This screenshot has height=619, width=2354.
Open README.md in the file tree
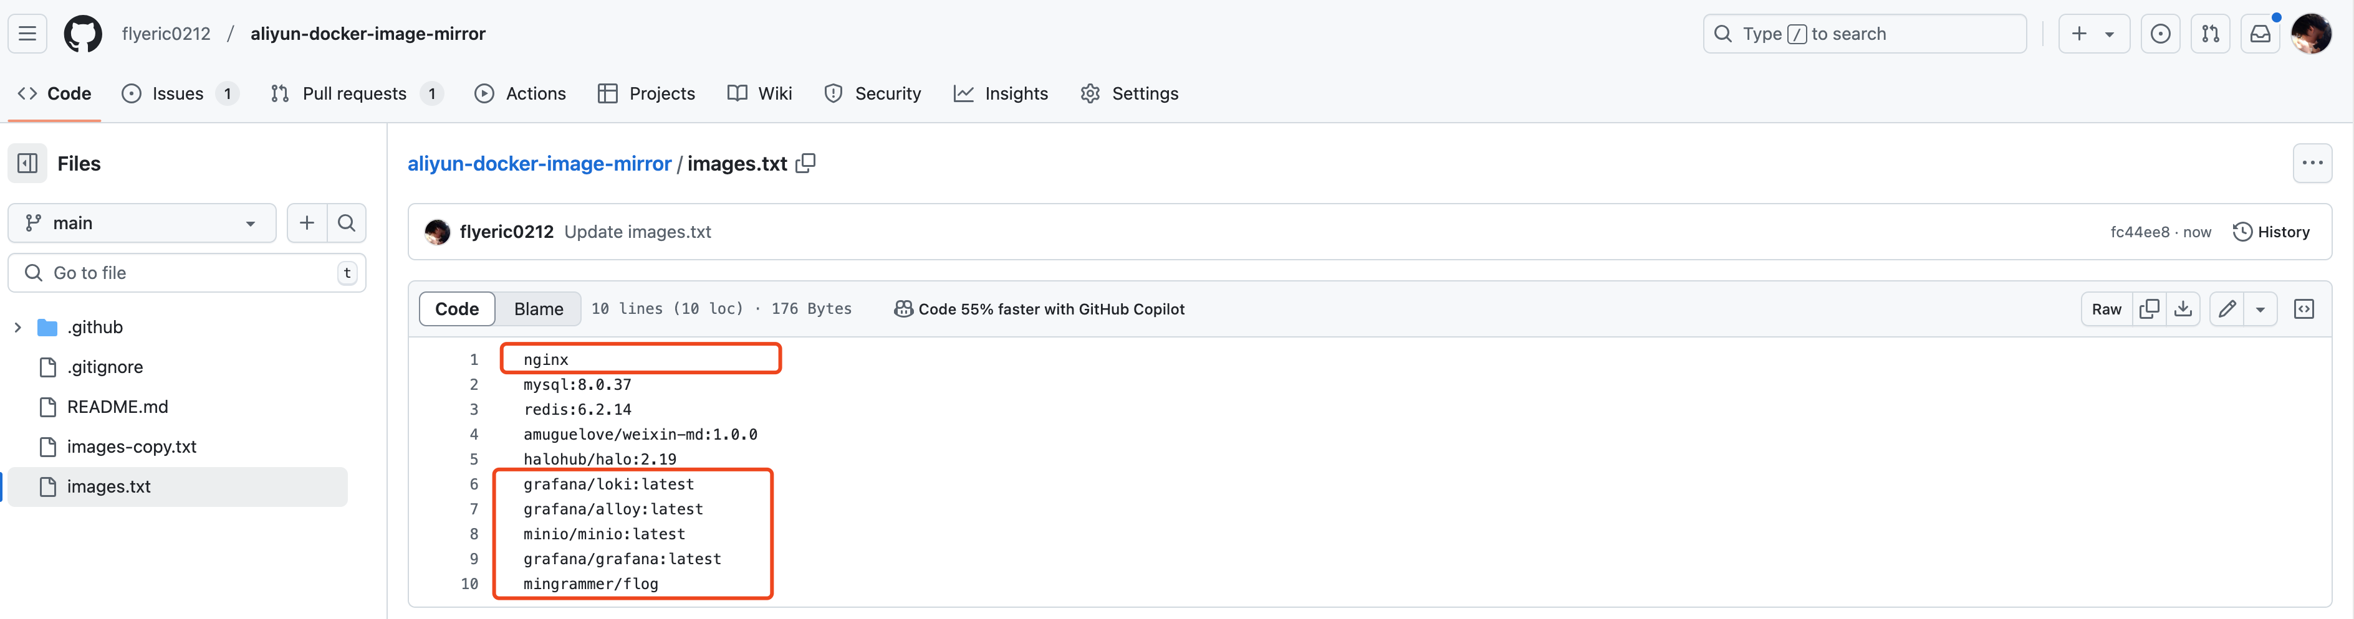118,407
